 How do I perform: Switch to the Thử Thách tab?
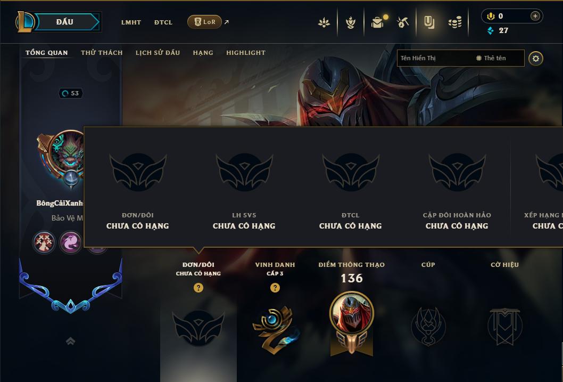102,53
